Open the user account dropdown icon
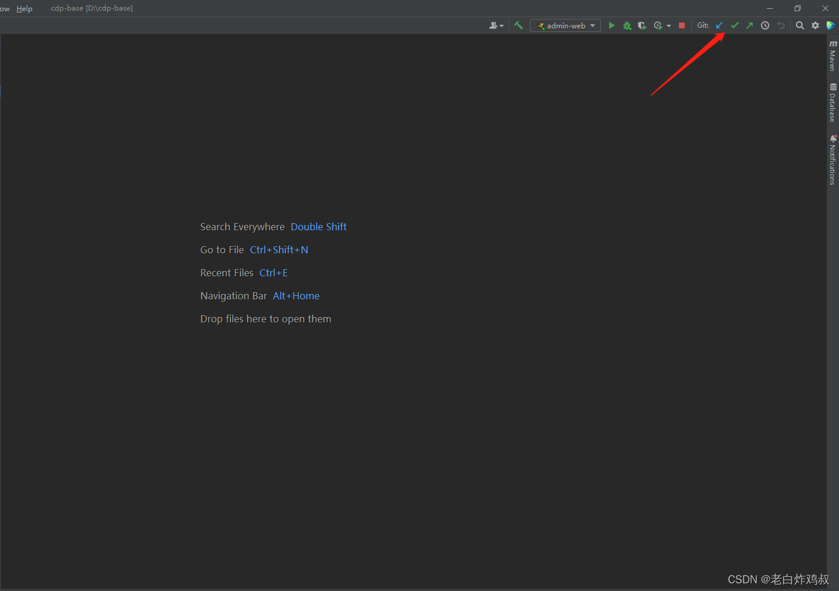This screenshot has width=839, height=591. (x=496, y=25)
